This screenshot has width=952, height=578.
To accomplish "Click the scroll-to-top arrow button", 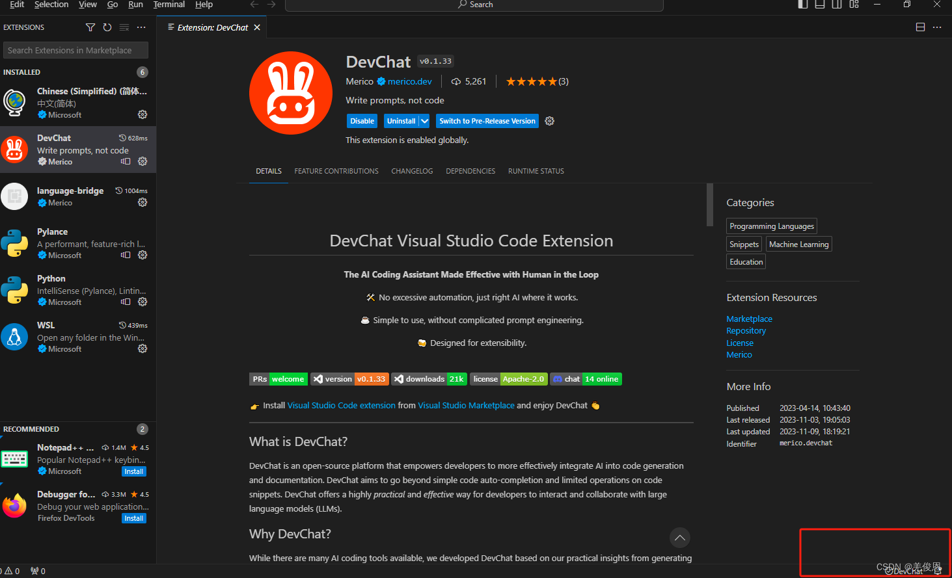I will 679,538.
